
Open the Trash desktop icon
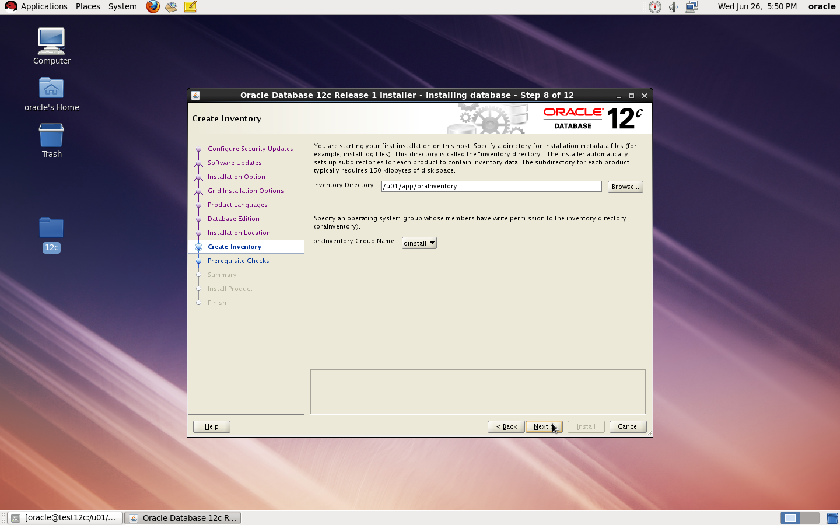51,141
